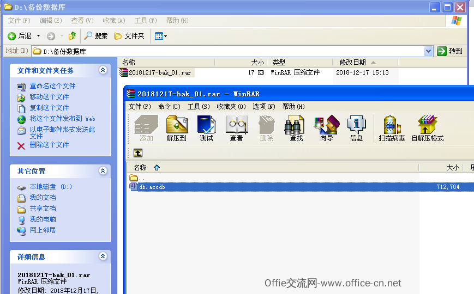Image resolution: width=474 pixels, height=294 pixels.
Task: Click the Explorer 搜索 (Search) button
Action: (96, 36)
